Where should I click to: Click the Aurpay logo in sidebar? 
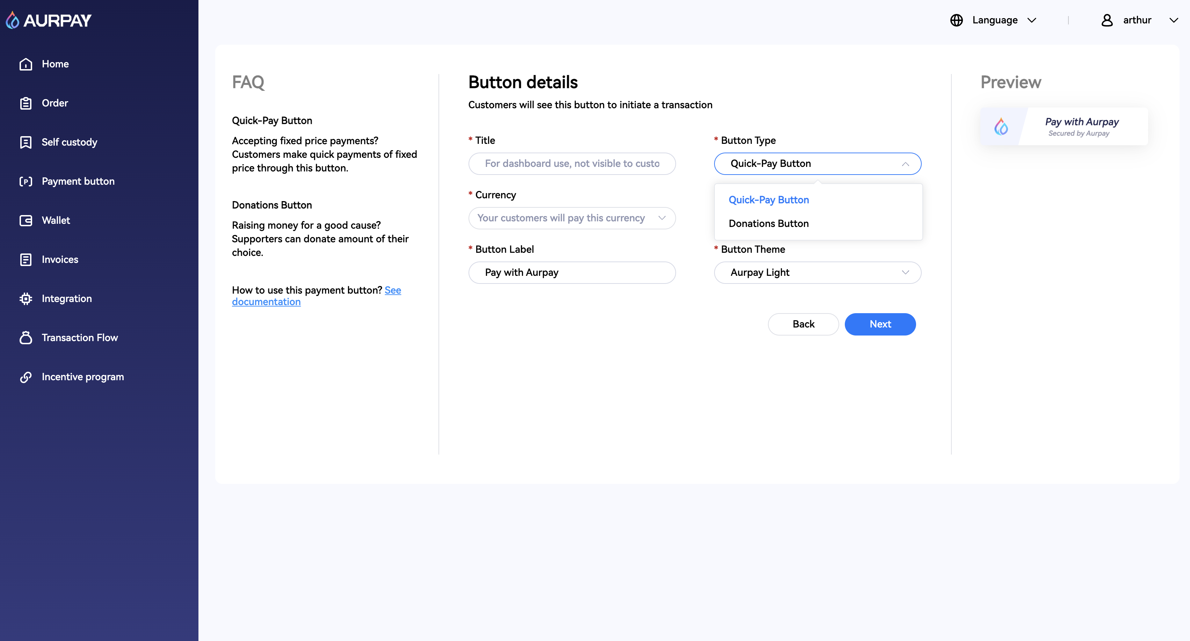coord(49,20)
